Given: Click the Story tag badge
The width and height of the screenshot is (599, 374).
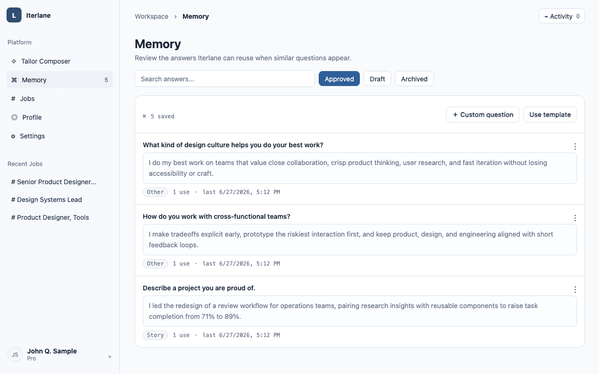Looking at the screenshot, I should coord(155,335).
